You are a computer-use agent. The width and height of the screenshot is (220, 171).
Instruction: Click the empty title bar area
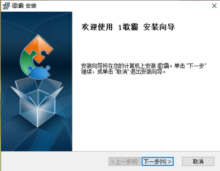coord(124,6)
